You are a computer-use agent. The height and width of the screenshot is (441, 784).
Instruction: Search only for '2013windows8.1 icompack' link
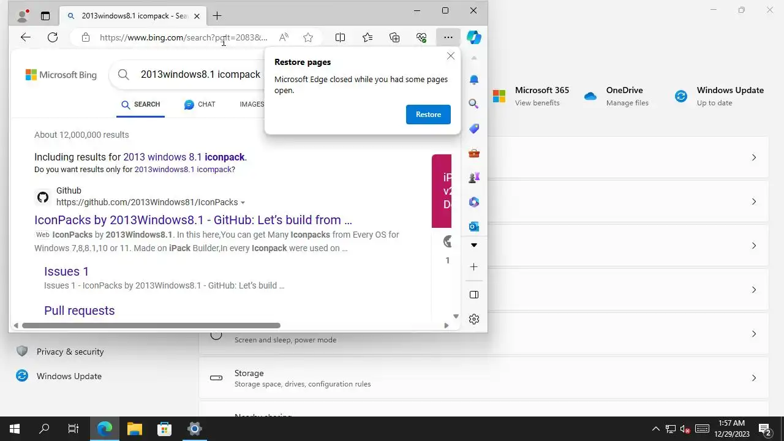(183, 170)
